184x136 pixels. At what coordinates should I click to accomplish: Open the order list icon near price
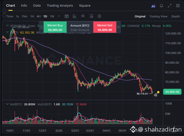point(156,95)
